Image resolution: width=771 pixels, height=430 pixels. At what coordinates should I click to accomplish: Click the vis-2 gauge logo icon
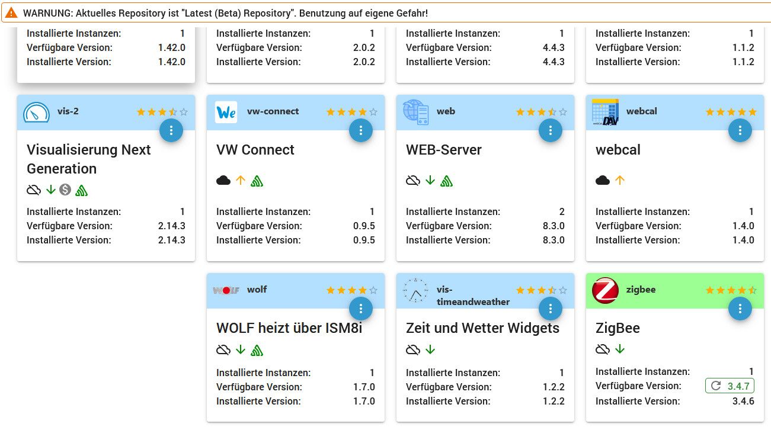pos(36,112)
